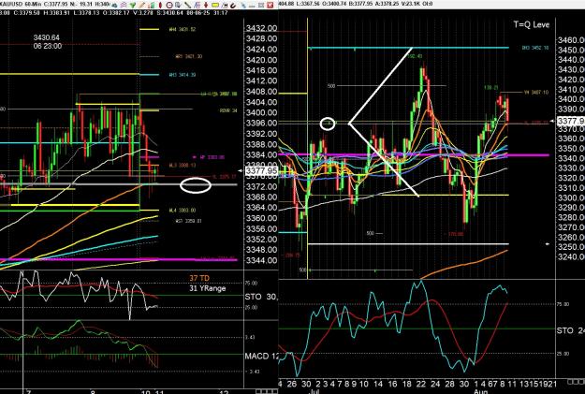Click the 3400.00 label on left price axis
The width and height of the screenshot is (585, 394).
pos(261,112)
